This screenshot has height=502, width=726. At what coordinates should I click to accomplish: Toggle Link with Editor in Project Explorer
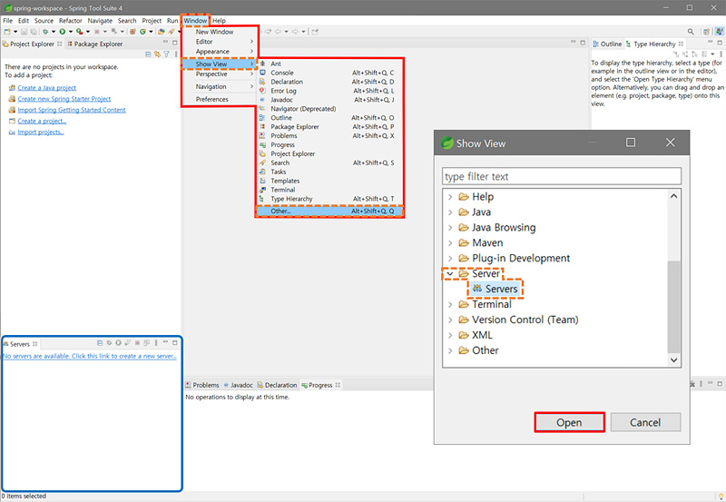[x=157, y=54]
